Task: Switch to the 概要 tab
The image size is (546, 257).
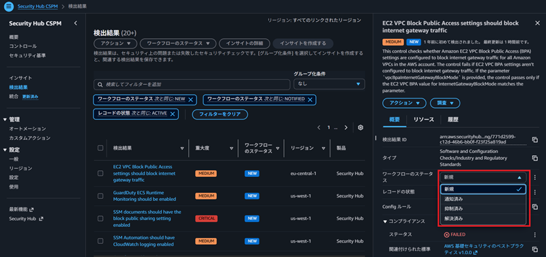Action: click(x=394, y=120)
